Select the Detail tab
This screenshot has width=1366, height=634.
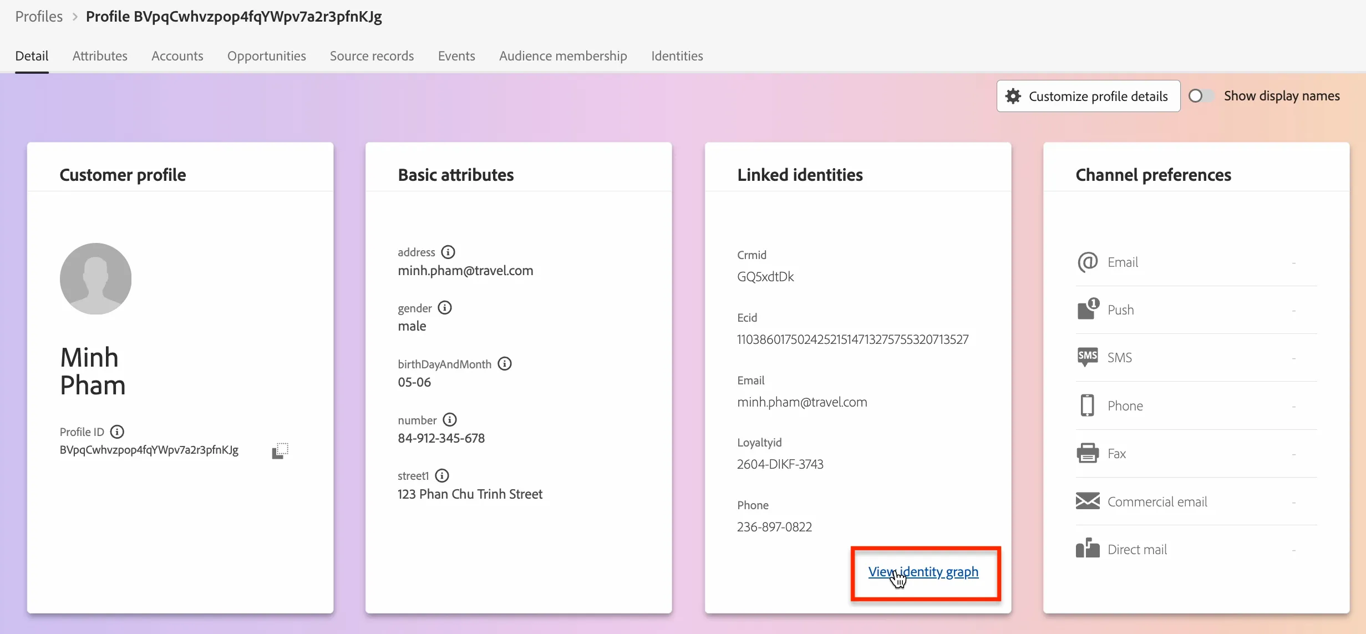(x=32, y=56)
